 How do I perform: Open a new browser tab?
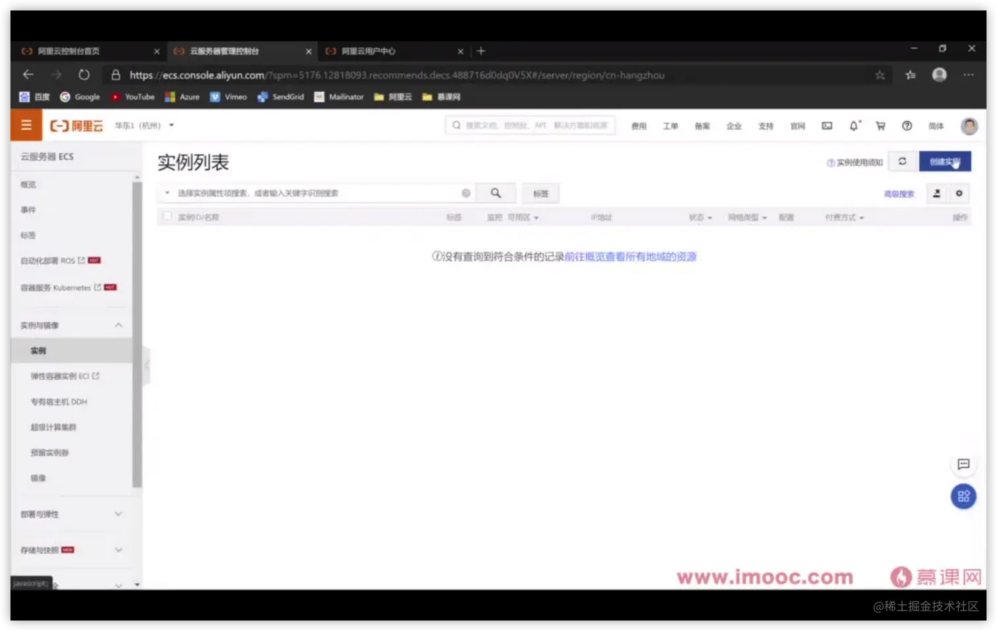[x=481, y=51]
